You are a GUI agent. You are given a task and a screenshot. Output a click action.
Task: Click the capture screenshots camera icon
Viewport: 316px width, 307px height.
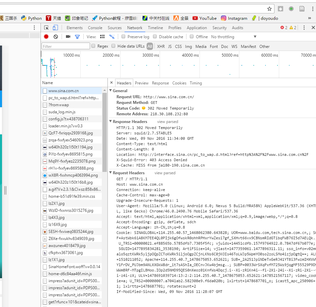68,37
